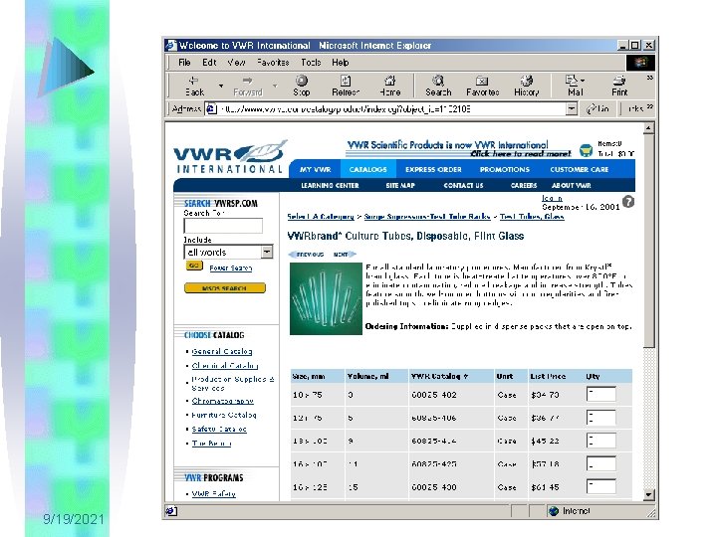This screenshot has width=717, height=537.
Task: Click the VWR International logo
Action: point(230,157)
